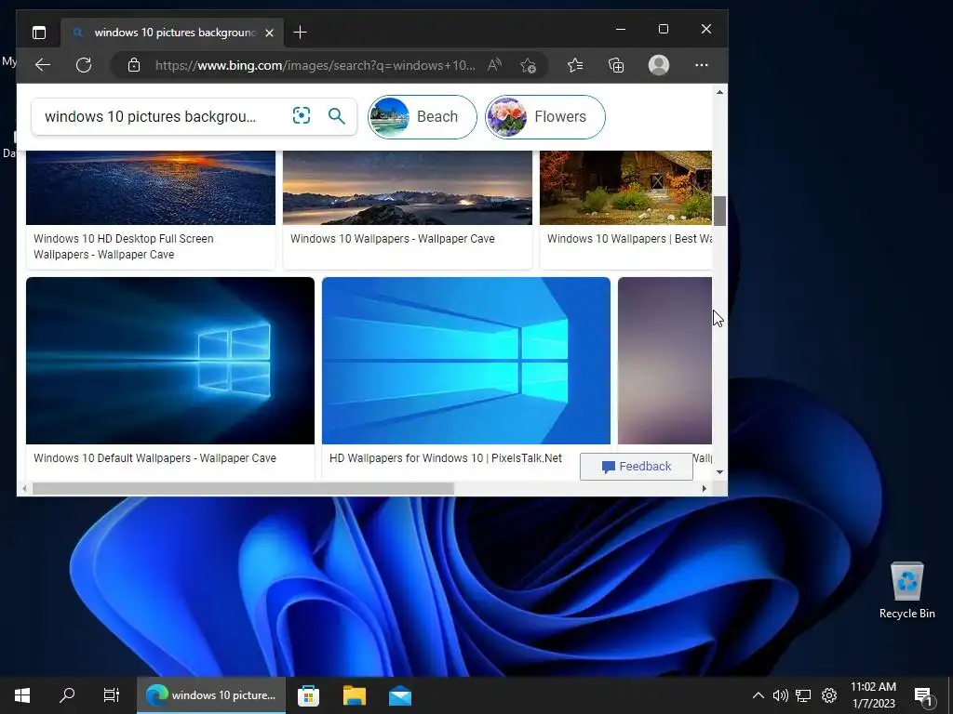Open Windows 10 Wallpapers - Wallpaper Cave link

[393, 239]
